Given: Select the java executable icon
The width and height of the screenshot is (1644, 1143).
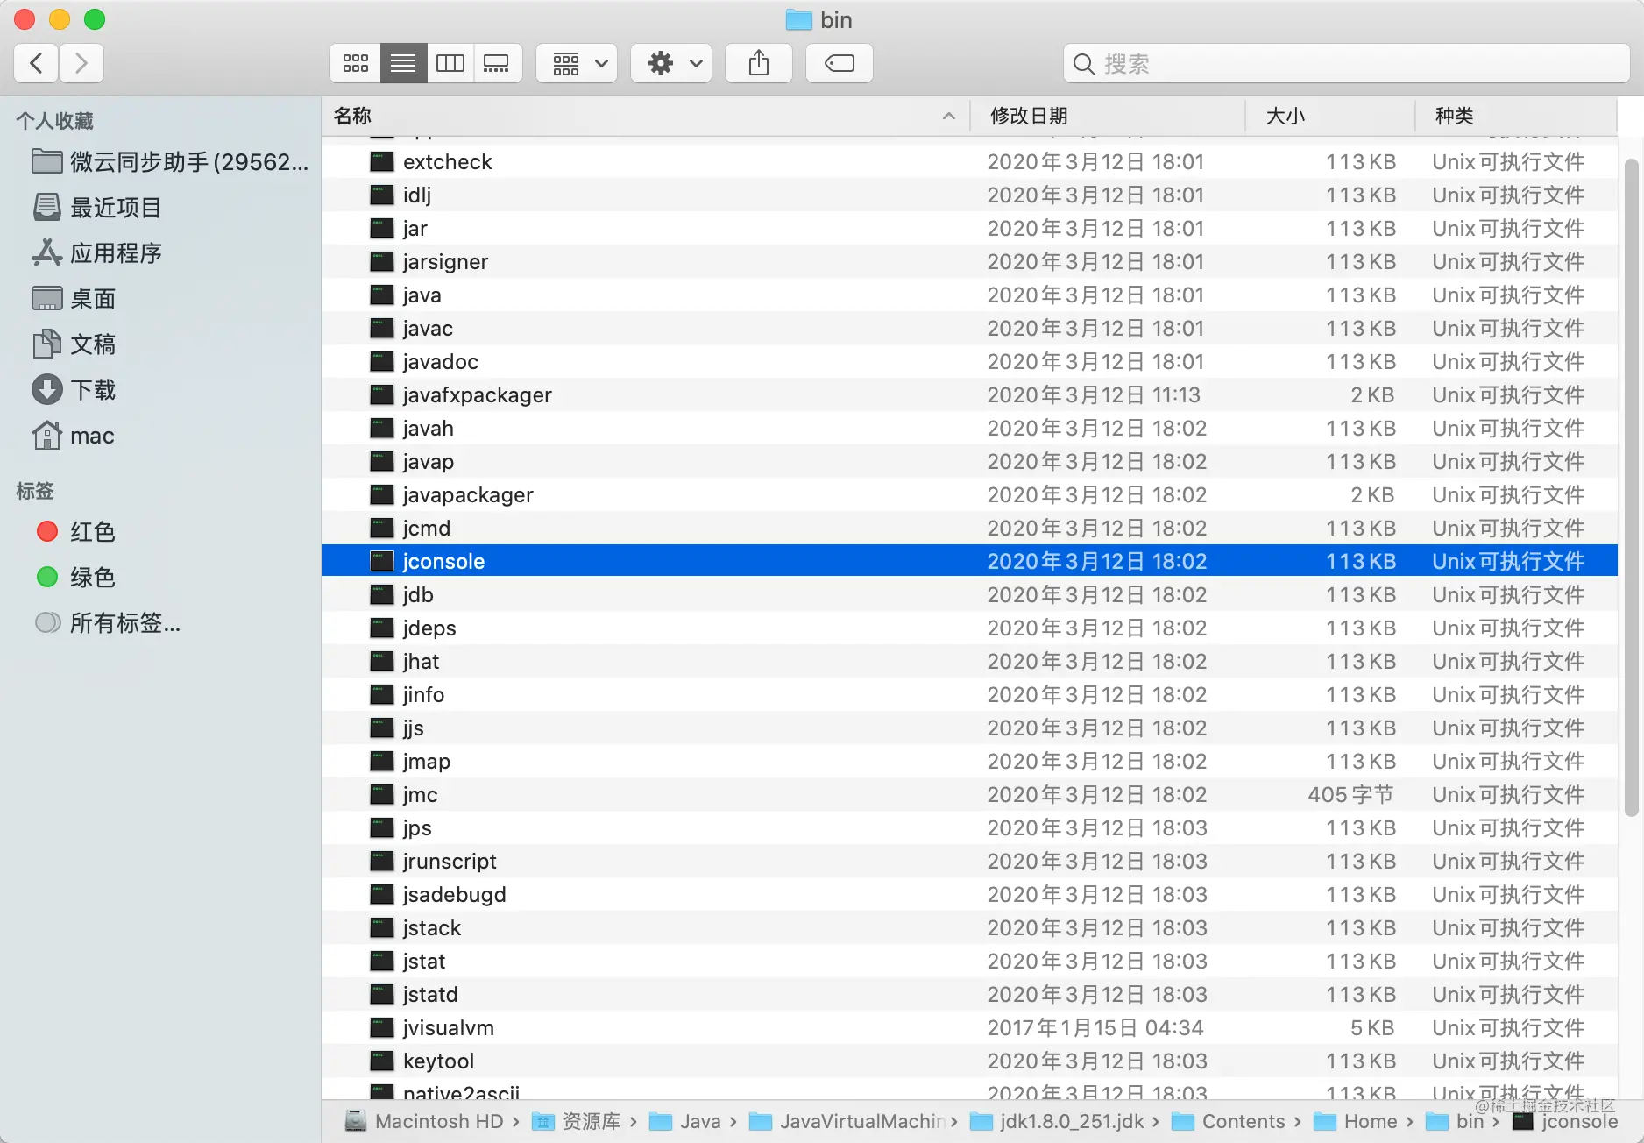Looking at the screenshot, I should pos(381,295).
